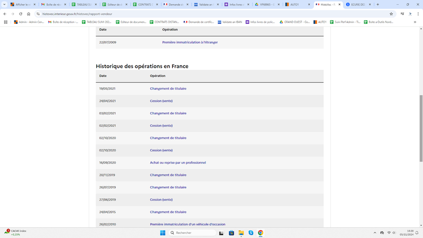The width and height of the screenshot is (423, 238).
Task: Open TABLEAU SUIVI 202 bookmark
Action: (97, 22)
